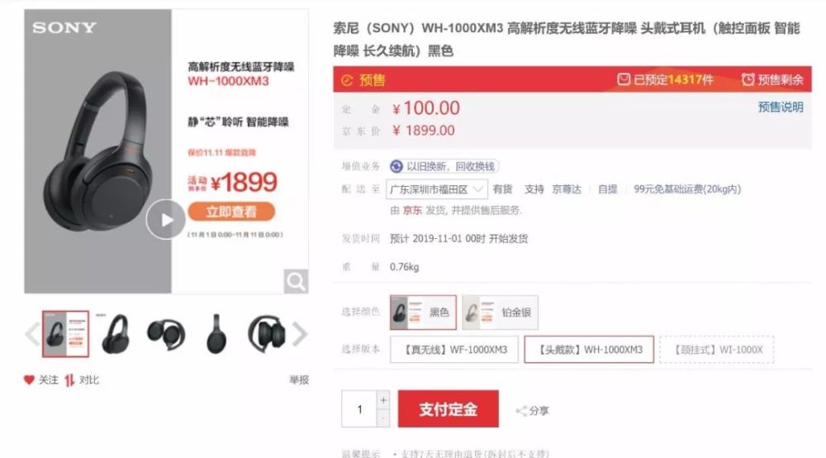Click the 分享 share icon
This screenshot has height=458, width=826.
[521, 411]
